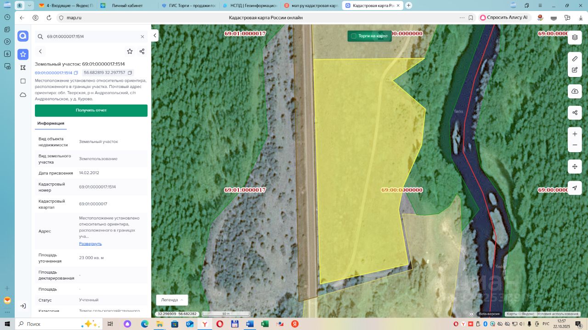Select the date value '14.02.2012'

[89, 173]
